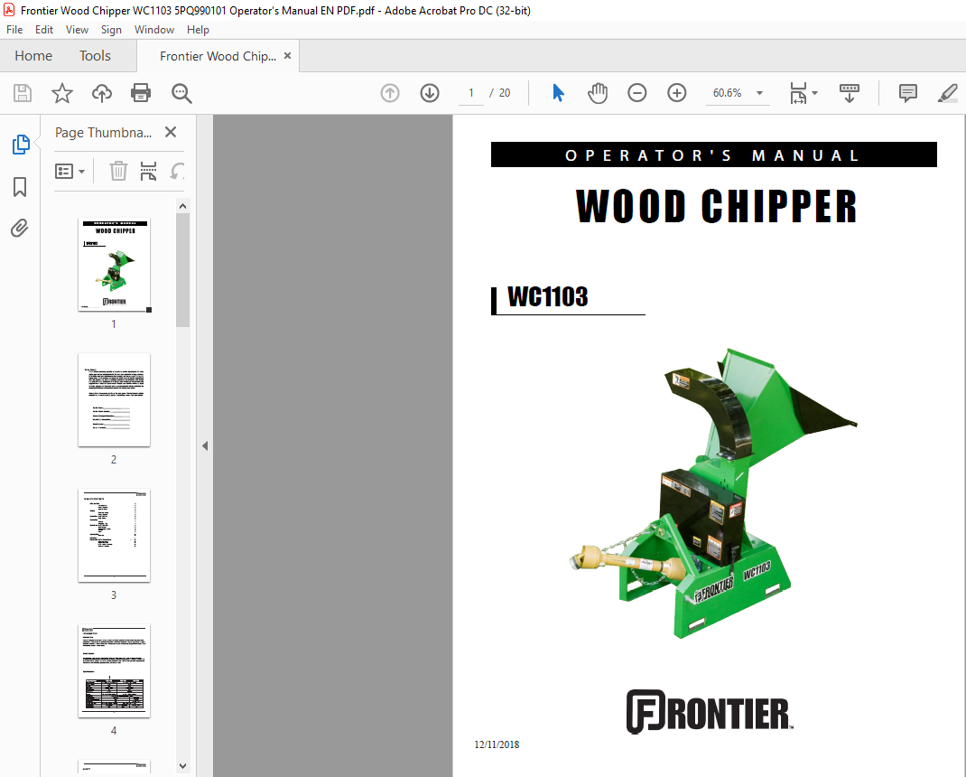The width and height of the screenshot is (966, 777).
Task: Select page 2 thumbnail
Action: (x=114, y=399)
